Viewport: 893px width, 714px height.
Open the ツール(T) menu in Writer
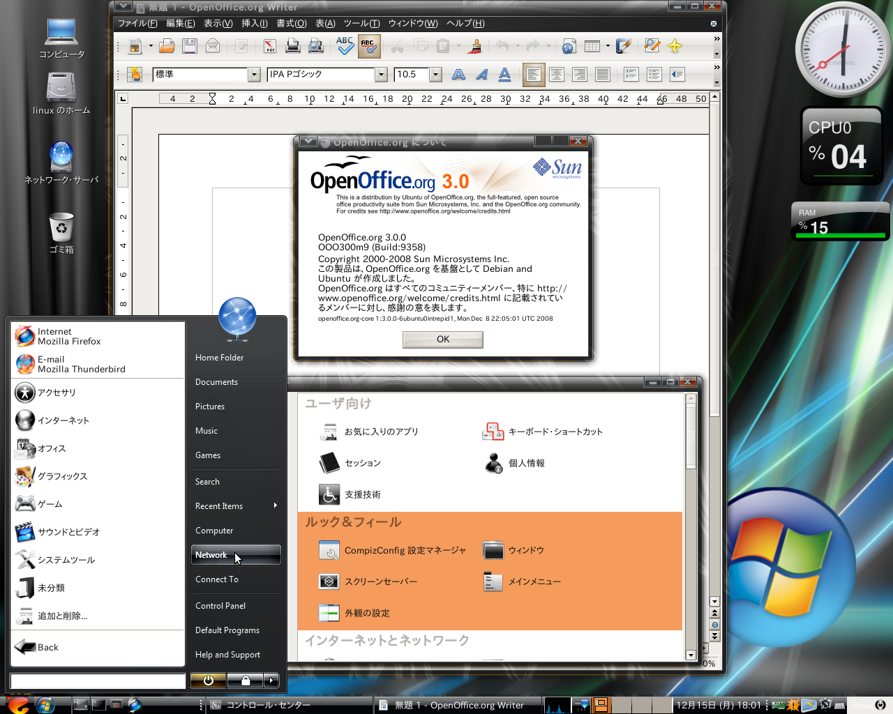(362, 23)
